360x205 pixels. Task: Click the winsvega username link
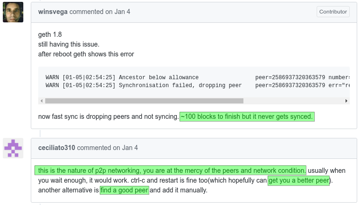click(53, 12)
